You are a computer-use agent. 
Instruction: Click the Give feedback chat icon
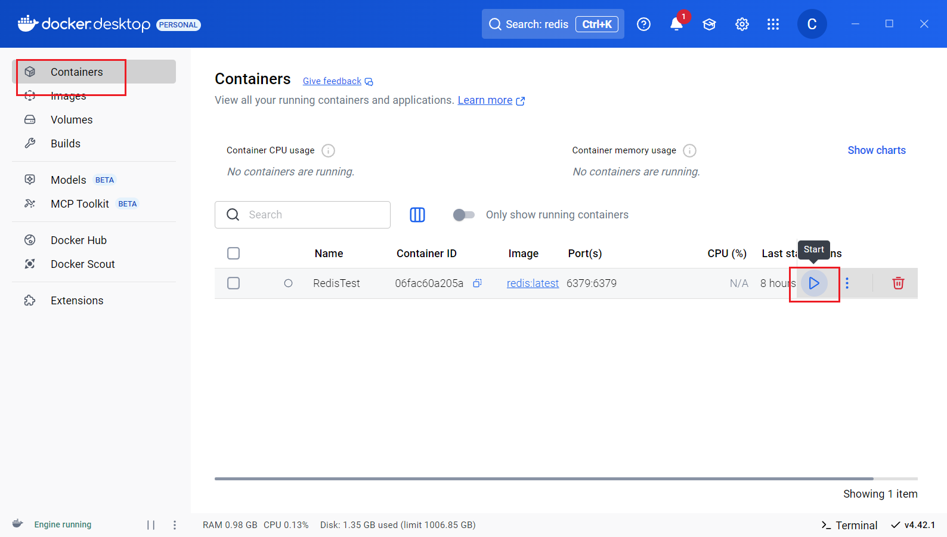tap(369, 82)
